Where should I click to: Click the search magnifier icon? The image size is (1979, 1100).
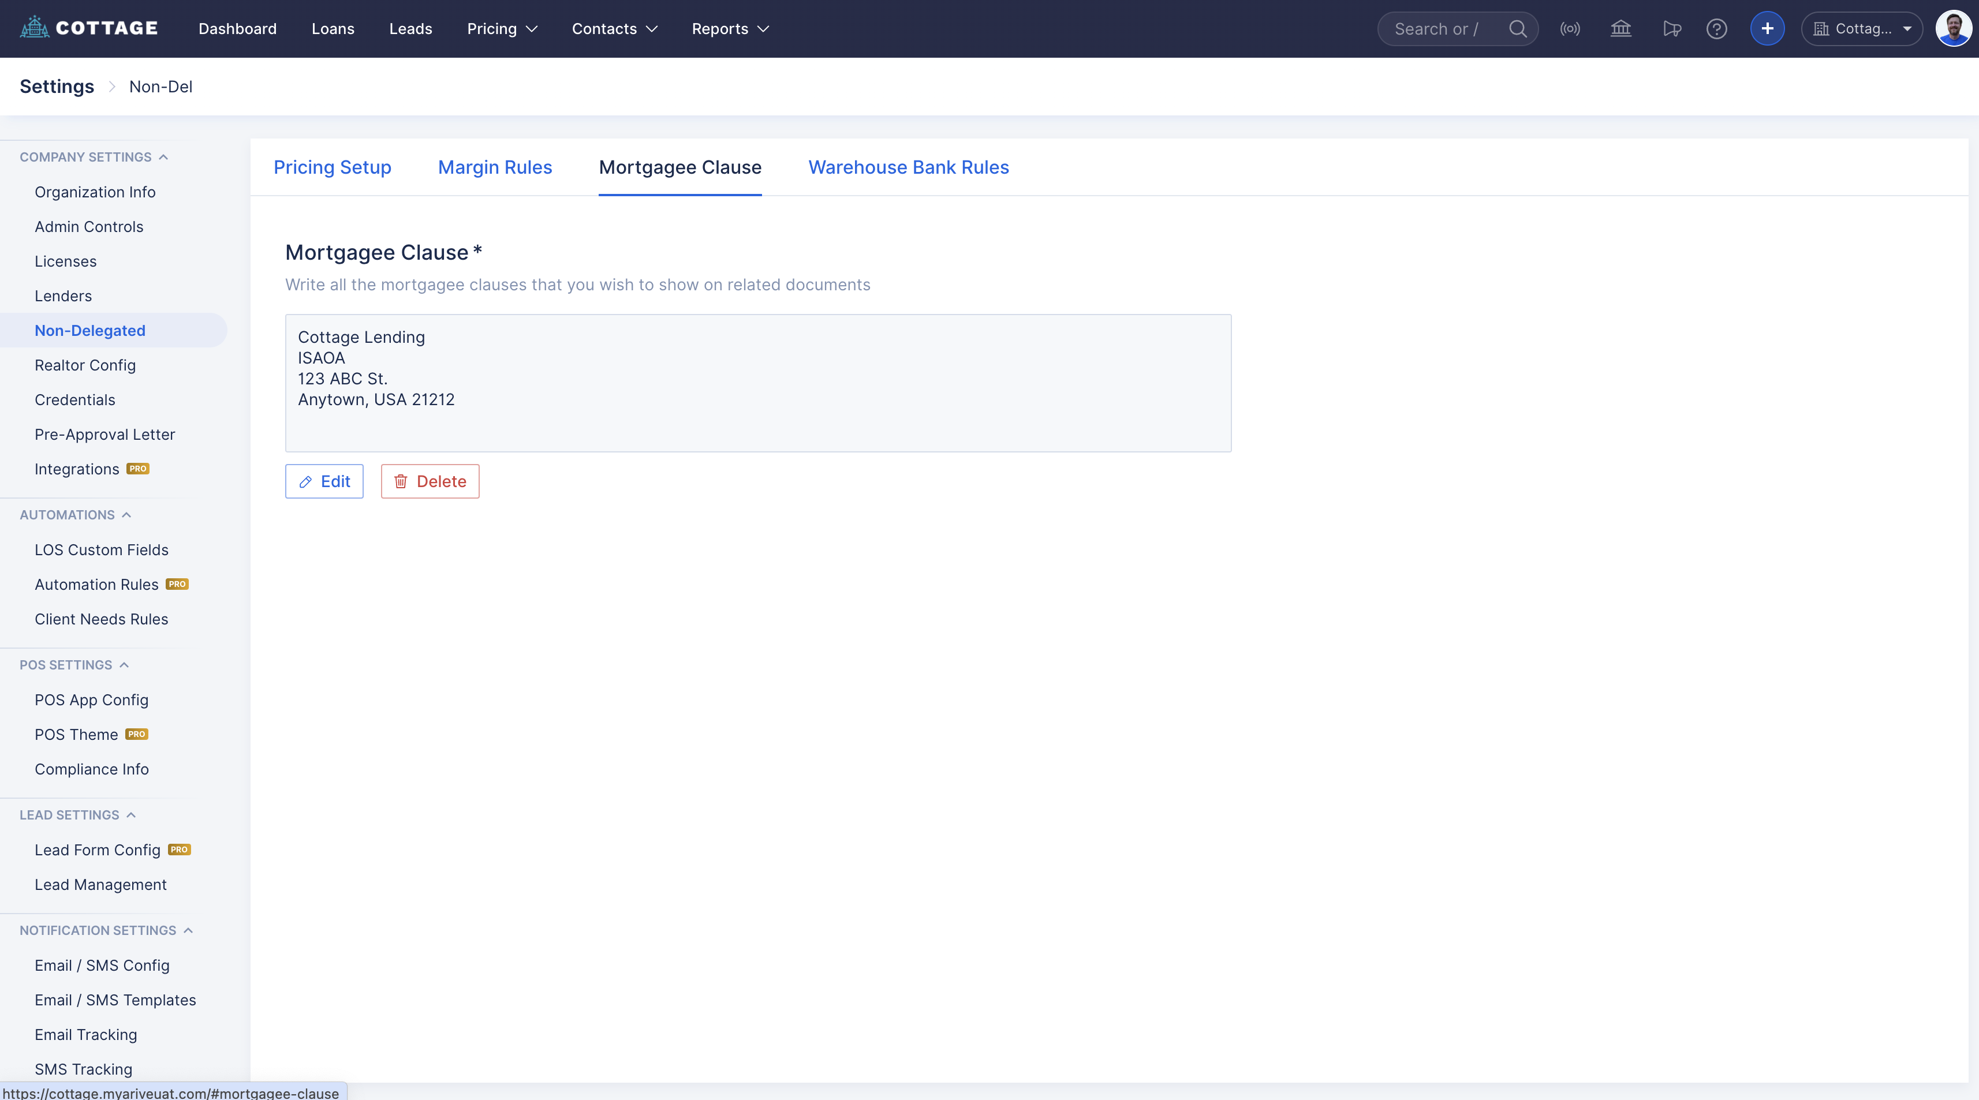[1517, 28]
